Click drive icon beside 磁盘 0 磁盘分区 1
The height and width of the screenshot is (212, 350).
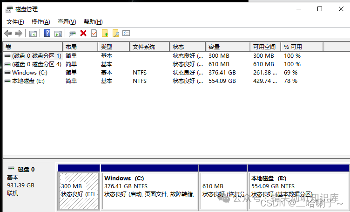7,56
